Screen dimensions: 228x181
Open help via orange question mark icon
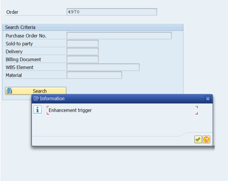(x=206, y=139)
